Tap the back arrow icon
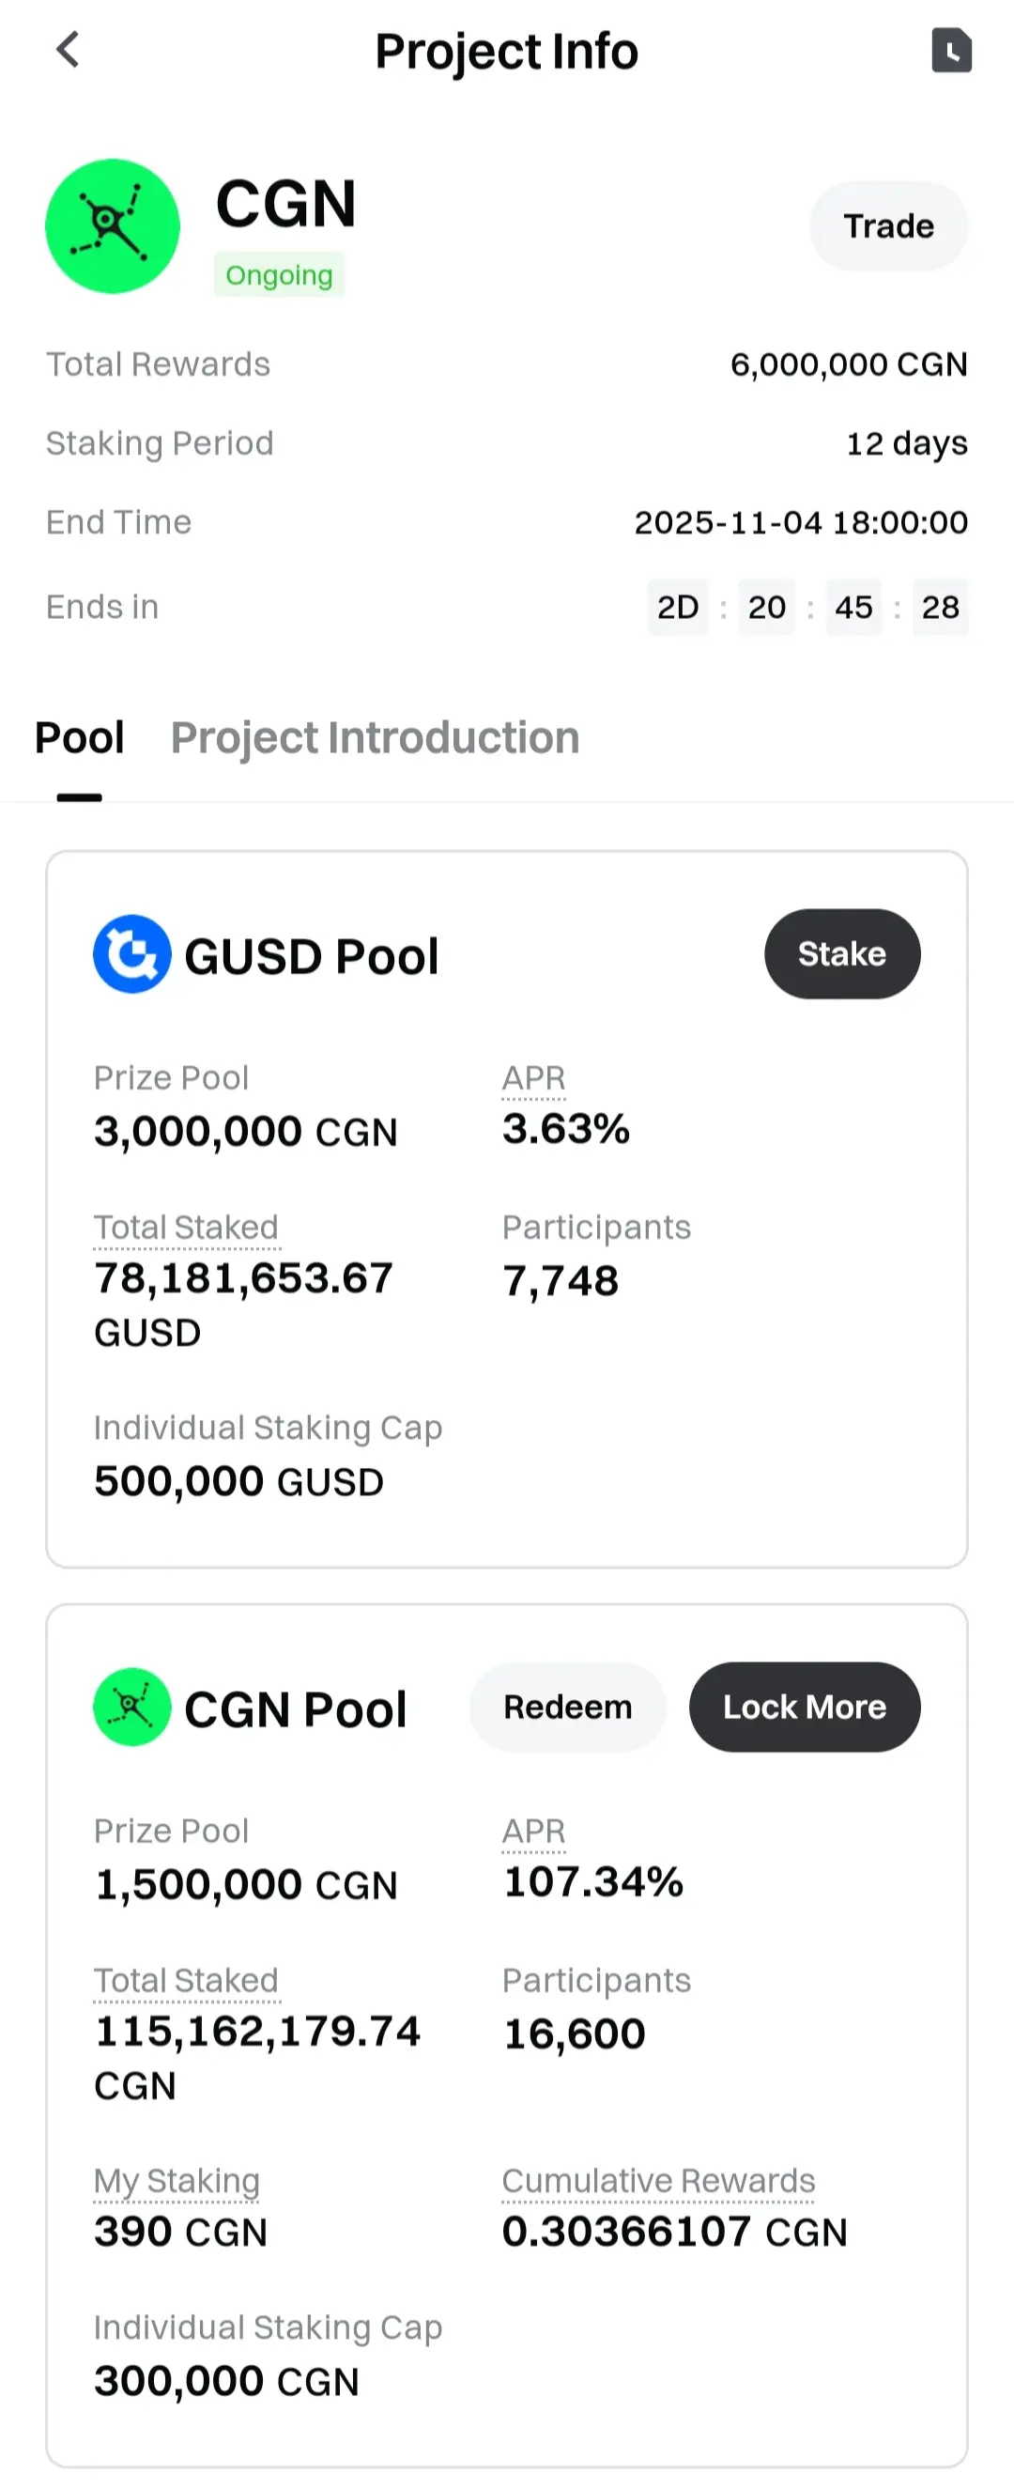The height and width of the screenshot is (2489, 1014). [68, 49]
